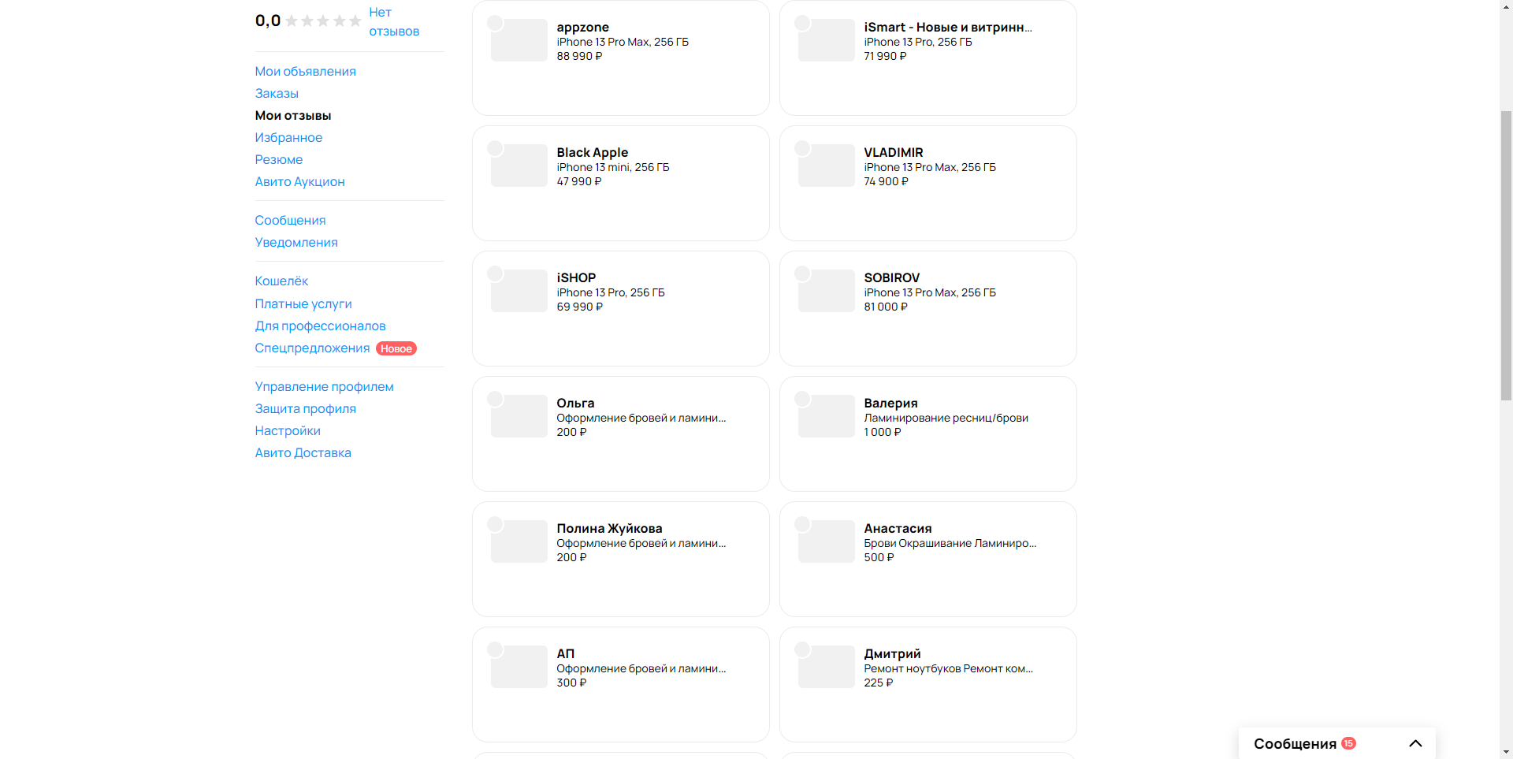The width and height of the screenshot is (1513, 759).
Task: Open Защита профиля
Action: 305,408
